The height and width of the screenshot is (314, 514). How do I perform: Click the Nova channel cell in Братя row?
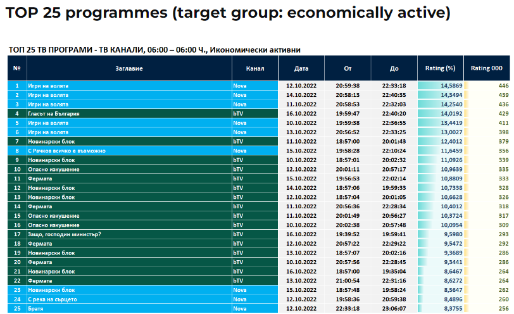pyautogui.click(x=240, y=308)
